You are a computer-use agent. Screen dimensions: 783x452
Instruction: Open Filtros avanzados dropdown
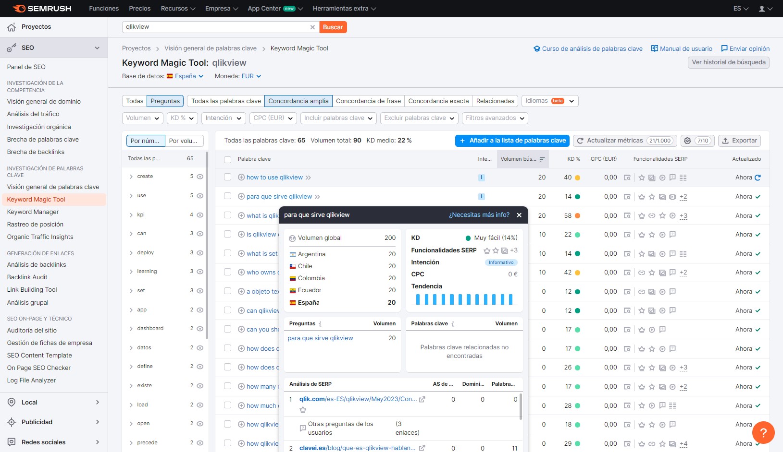click(x=495, y=118)
